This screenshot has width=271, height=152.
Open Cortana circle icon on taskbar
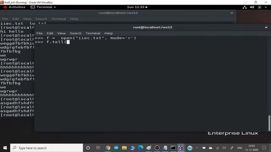coord(88,148)
